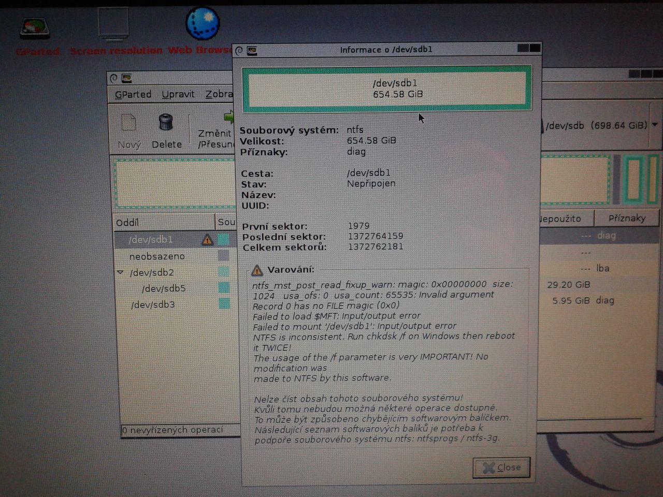Viewport: 663px width, 497px height.
Task: Close the partition information dialog
Action: tap(501, 467)
